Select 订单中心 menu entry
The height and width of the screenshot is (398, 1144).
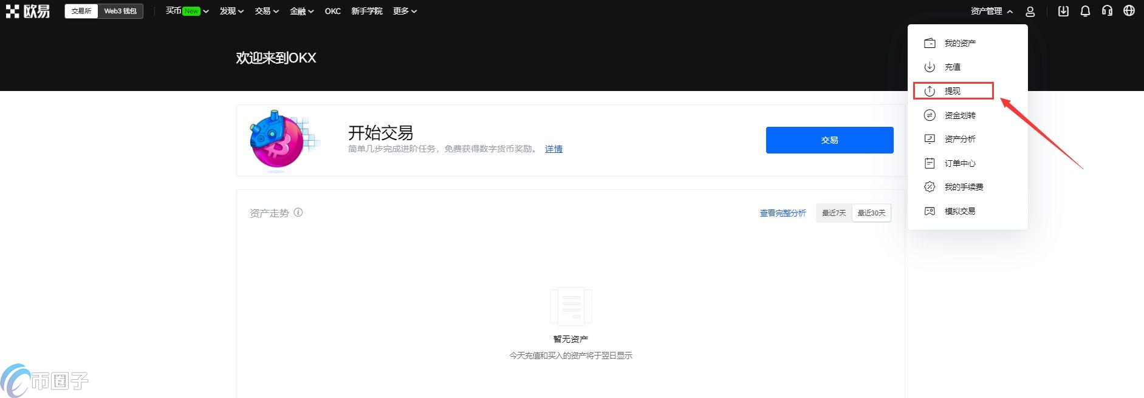967,163
